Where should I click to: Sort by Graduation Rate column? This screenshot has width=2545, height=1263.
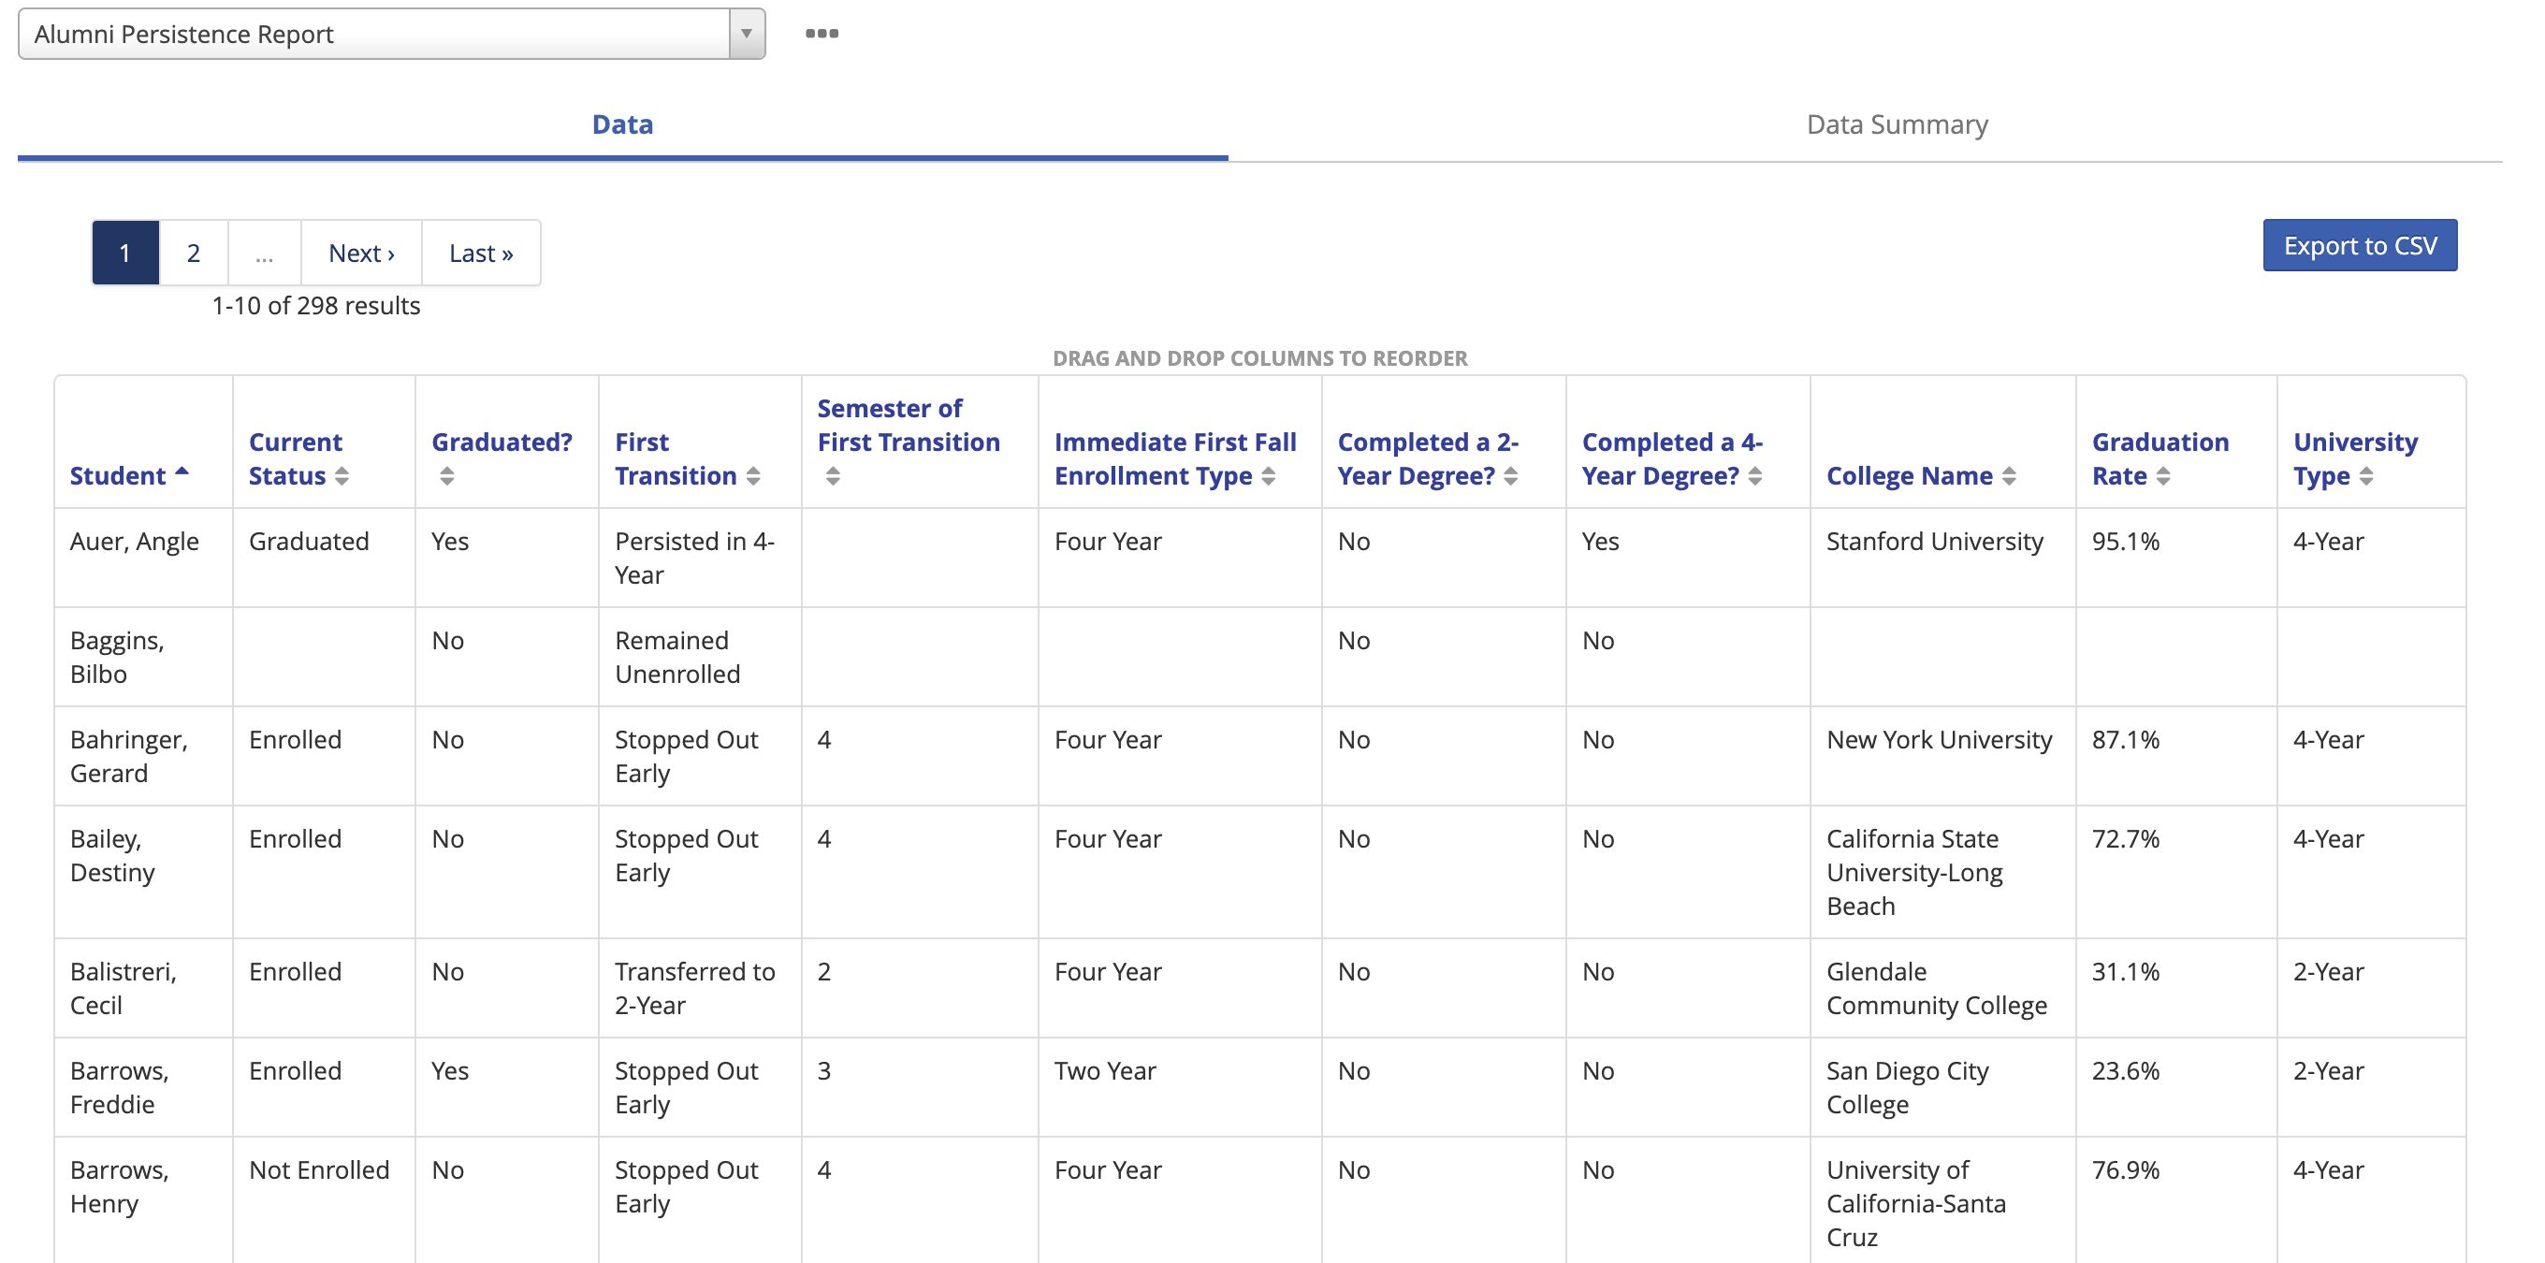tap(2162, 476)
